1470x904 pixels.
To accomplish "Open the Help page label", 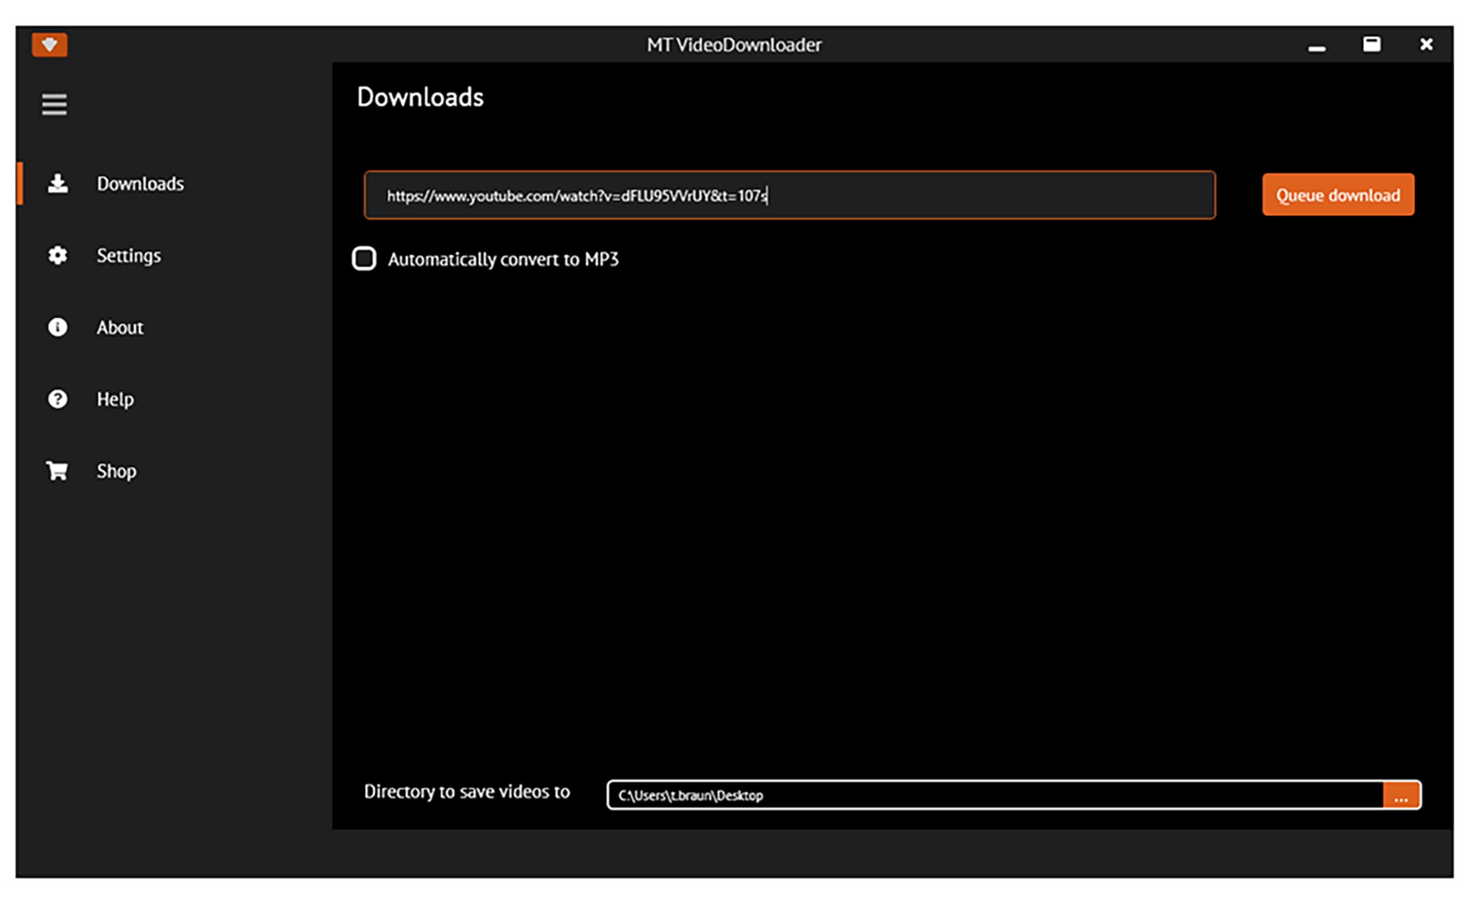I will [x=115, y=399].
